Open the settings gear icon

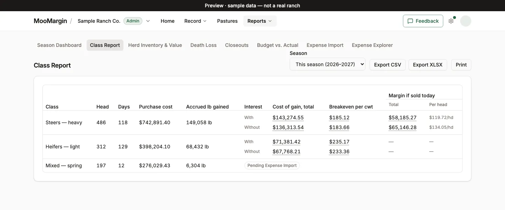451,21
